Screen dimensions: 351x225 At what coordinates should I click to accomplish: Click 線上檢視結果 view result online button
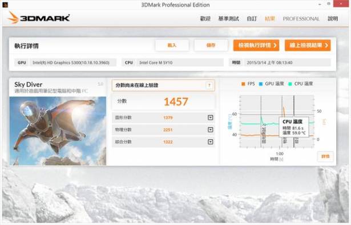308,46
